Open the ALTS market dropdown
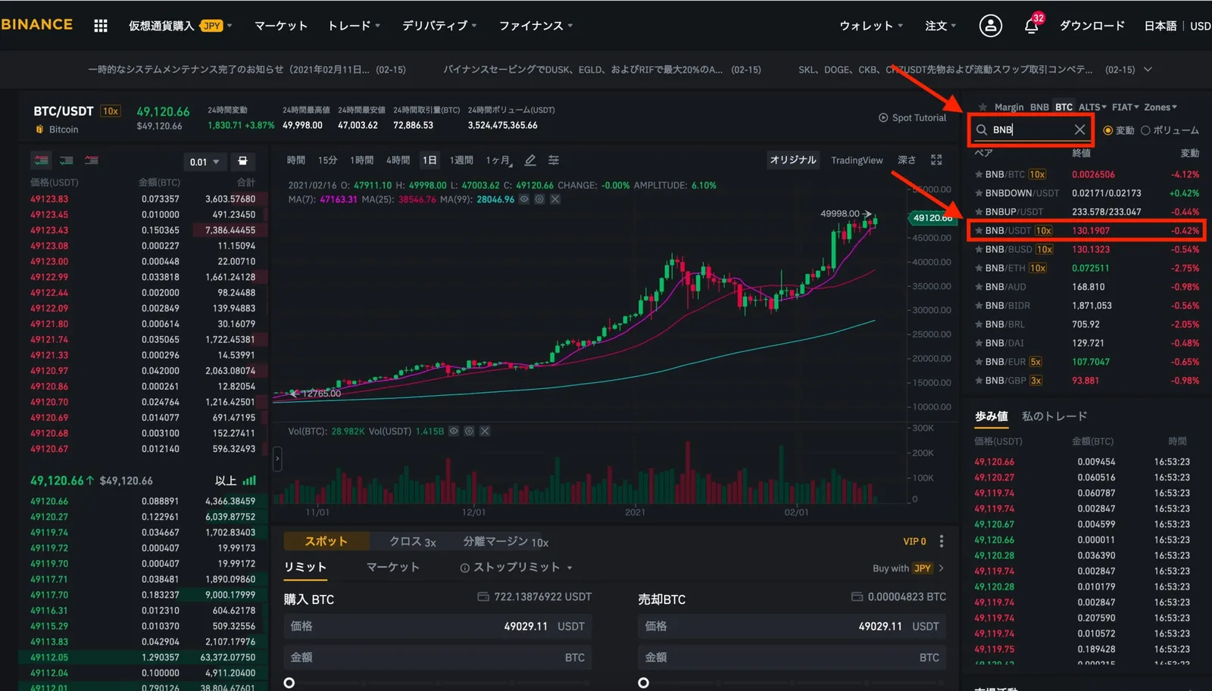1212x691 pixels. [1092, 107]
